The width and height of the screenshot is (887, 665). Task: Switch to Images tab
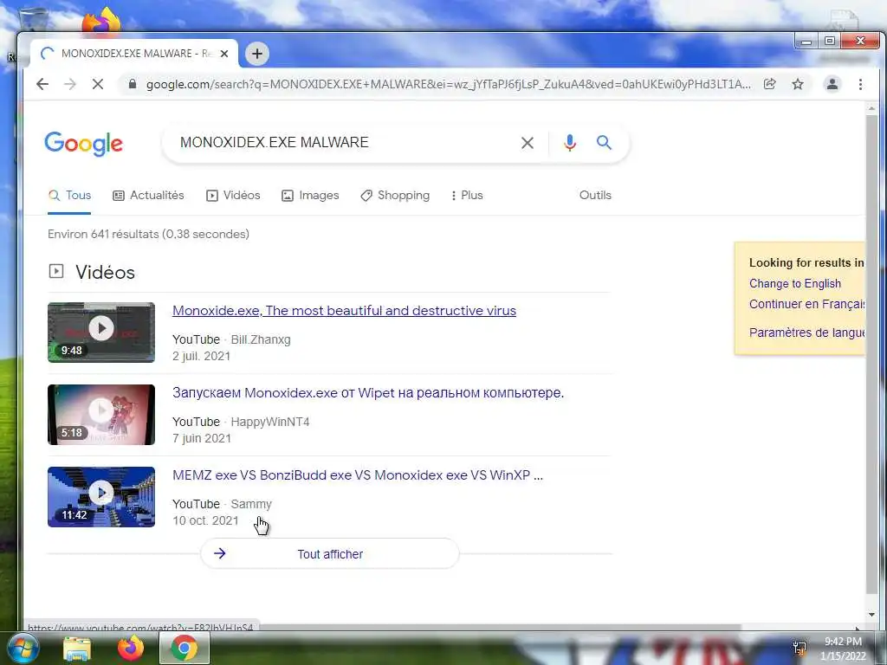[310, 196]
